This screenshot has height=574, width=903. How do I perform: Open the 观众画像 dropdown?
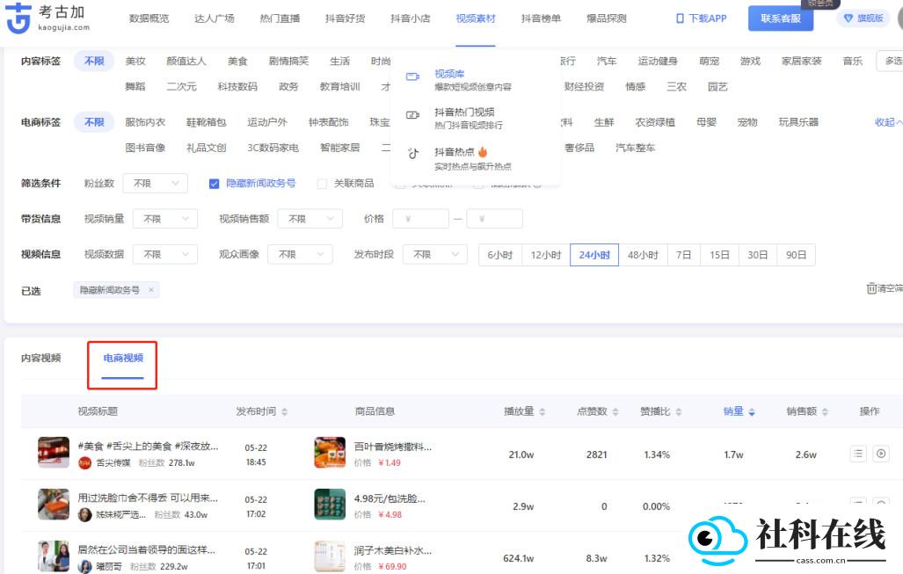pyautogui.click(x=300, y=254)
